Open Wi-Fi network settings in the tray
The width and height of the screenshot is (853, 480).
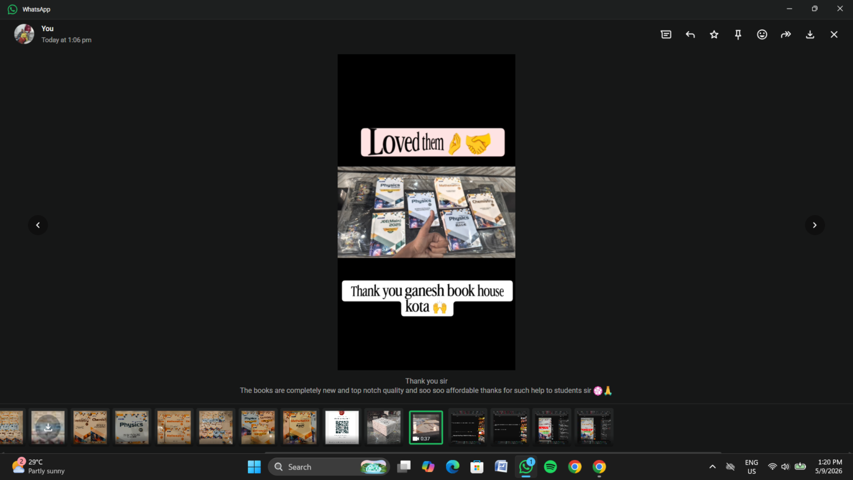pos(773,467)
